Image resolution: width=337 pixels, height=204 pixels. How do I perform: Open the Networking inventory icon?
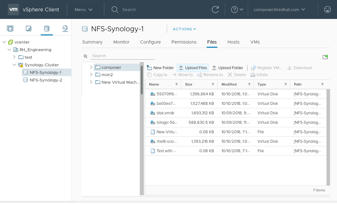(x=65, y=29)
